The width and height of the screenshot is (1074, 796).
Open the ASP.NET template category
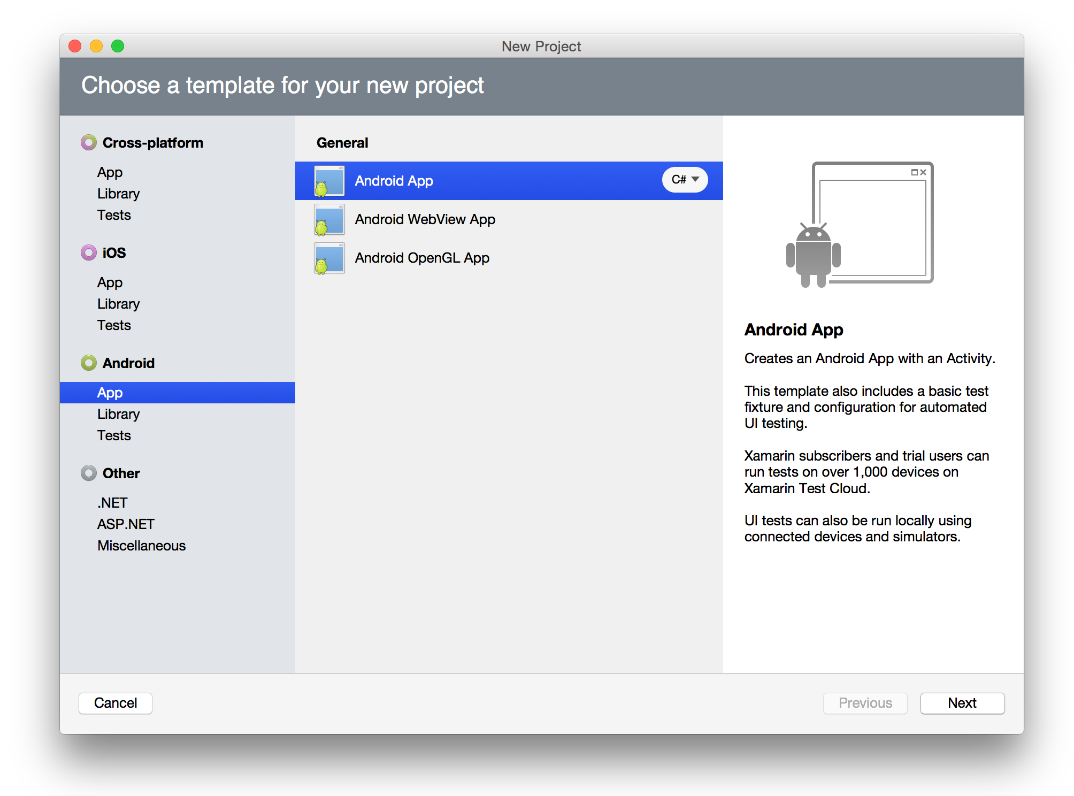click(126, 524)
